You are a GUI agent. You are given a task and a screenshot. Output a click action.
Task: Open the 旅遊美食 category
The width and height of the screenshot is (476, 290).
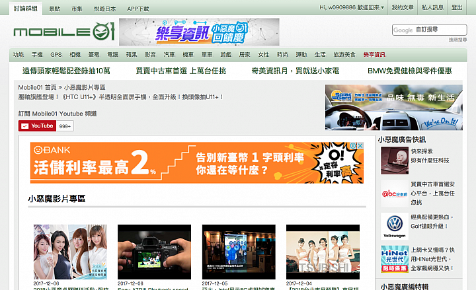click(344, 55)
